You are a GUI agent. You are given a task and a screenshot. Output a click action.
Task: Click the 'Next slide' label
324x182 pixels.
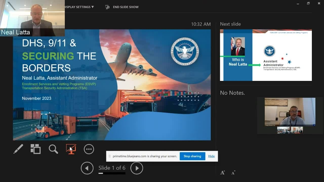(x=230, y=24)
